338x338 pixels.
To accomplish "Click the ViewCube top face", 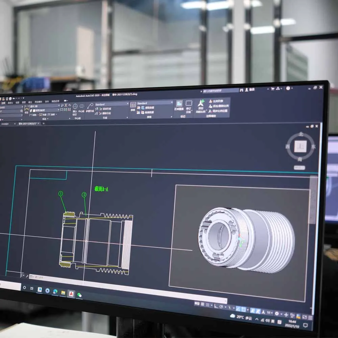I will coord(300,146).
